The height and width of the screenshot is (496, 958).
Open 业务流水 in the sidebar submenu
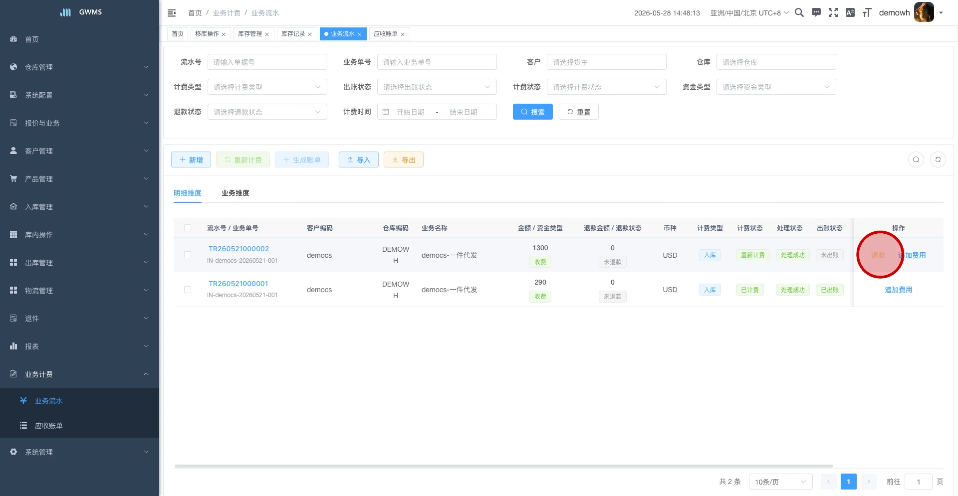80,400
